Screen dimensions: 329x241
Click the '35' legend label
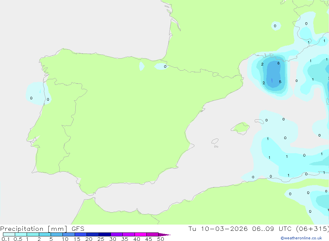click(125, 239)
